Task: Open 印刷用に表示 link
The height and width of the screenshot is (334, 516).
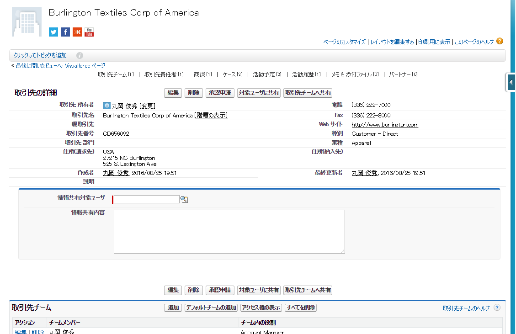Action: (434, 42)
